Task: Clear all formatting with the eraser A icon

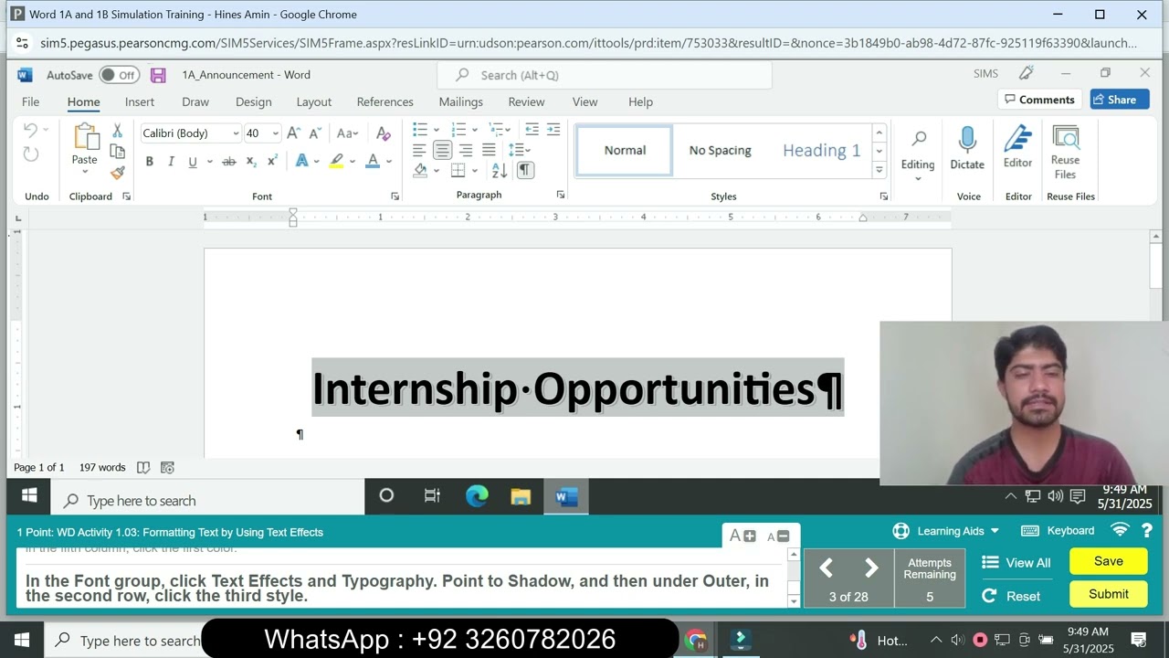Action: click(384, 133)
